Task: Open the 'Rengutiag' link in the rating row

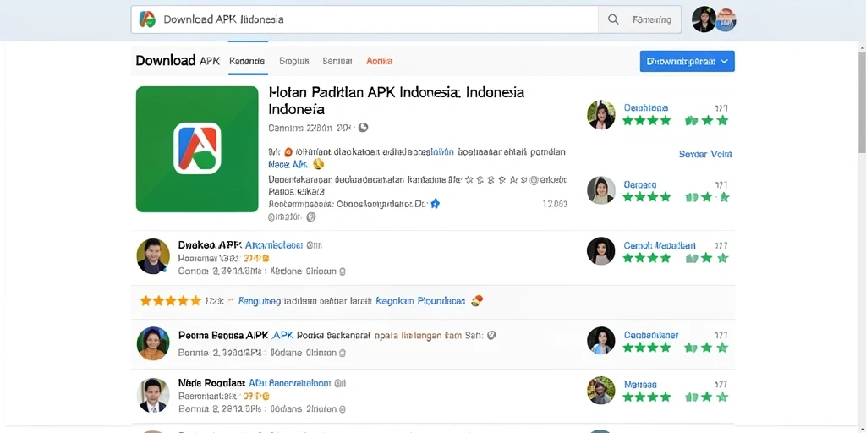Action: pos(260,301)
